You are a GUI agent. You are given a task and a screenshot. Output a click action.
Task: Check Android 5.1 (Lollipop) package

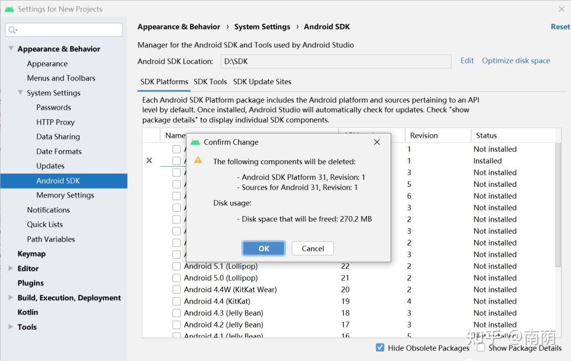click(x=176, y=266)
